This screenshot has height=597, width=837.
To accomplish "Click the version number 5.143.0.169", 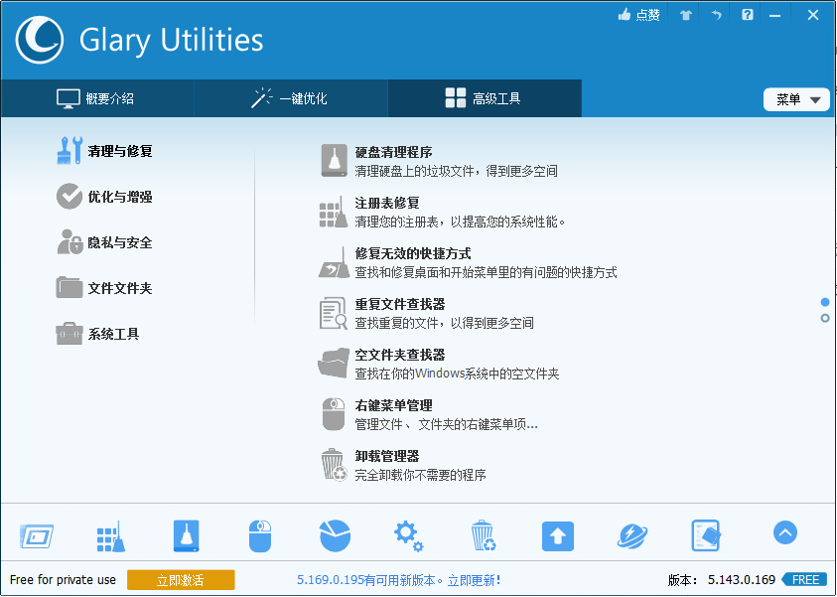I will [742, 580].
